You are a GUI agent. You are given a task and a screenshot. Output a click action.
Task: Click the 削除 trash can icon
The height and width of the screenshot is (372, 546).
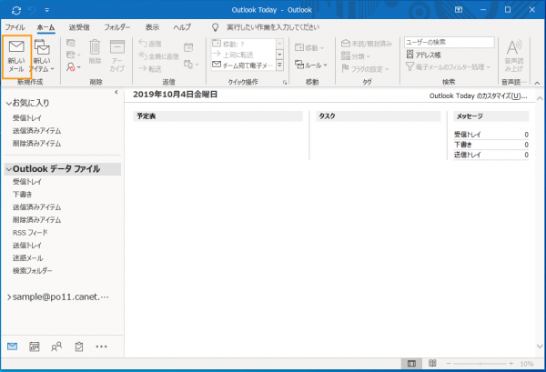tap(95, 52)
